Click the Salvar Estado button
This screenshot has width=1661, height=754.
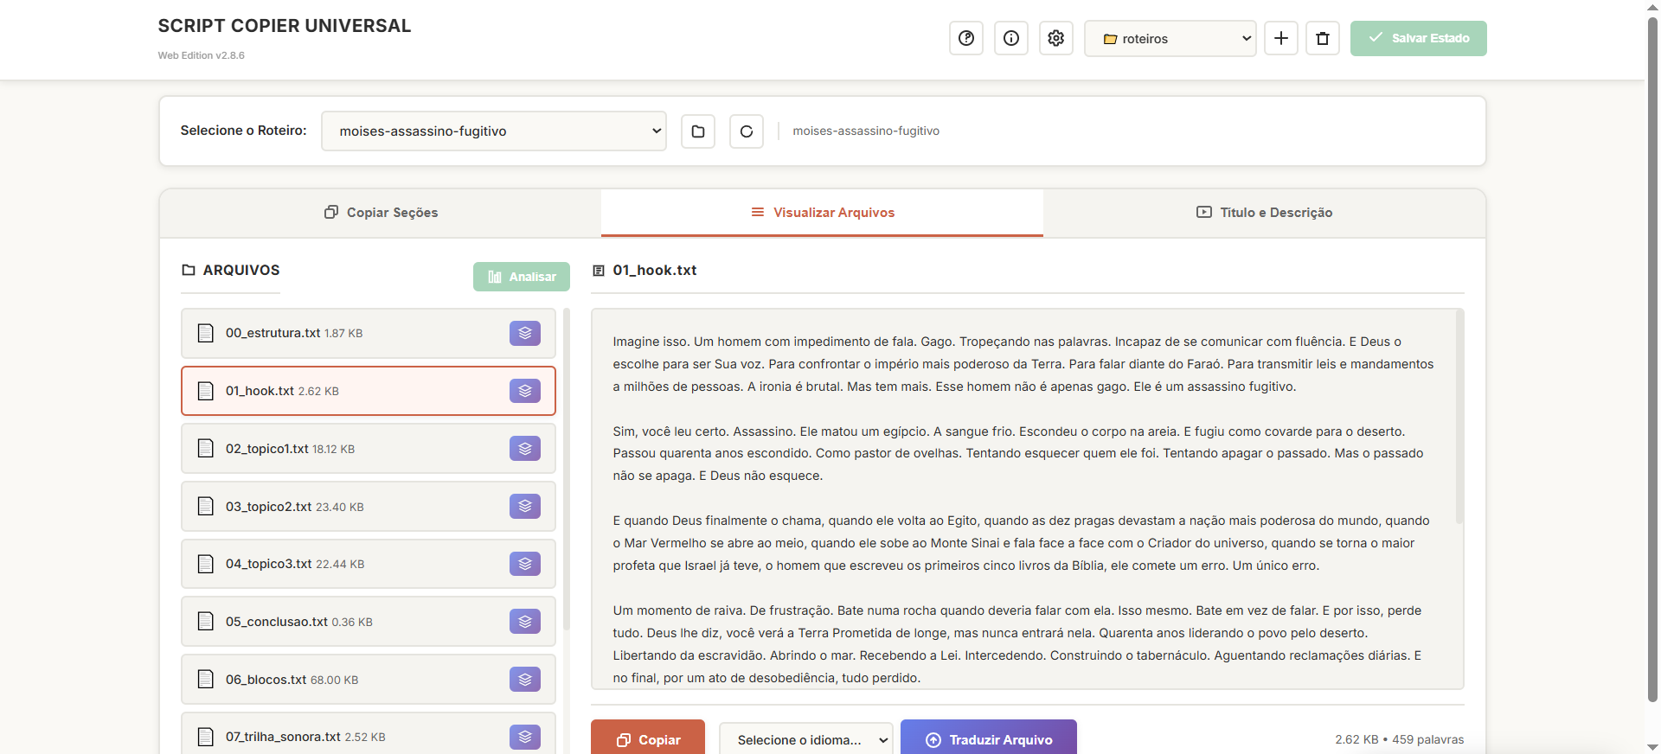1418,38
